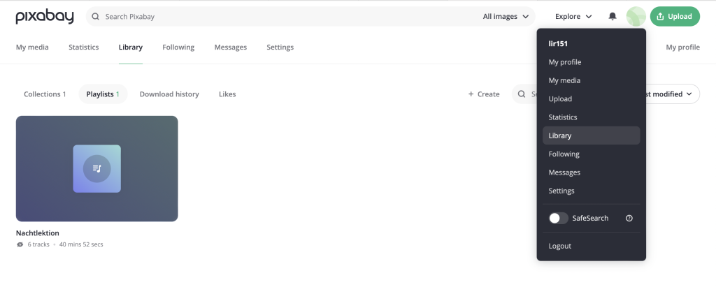Click the 6 tracks text
The image size is (716, 287).
coord(38,244)
